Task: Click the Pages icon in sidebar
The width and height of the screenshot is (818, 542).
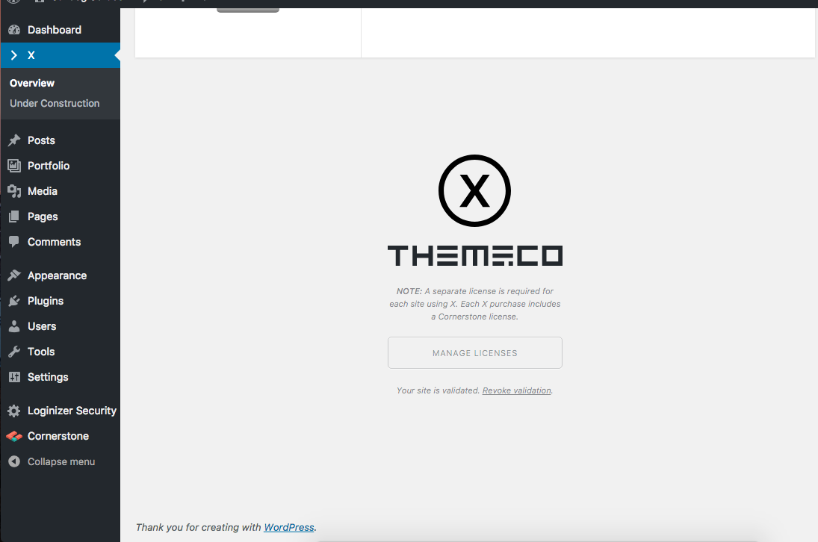Action: click(14, 217)
